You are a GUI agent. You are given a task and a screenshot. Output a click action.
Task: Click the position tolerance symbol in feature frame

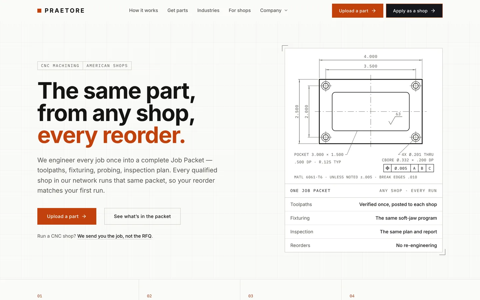click(387, 168)
